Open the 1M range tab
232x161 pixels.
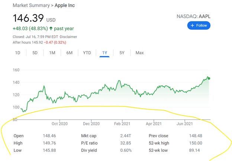52,53
